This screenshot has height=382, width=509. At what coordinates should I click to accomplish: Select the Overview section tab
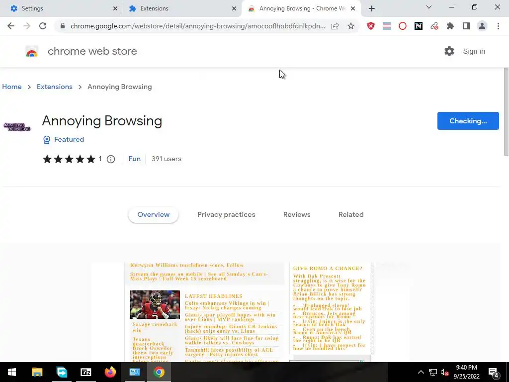[x=153, y=215]
